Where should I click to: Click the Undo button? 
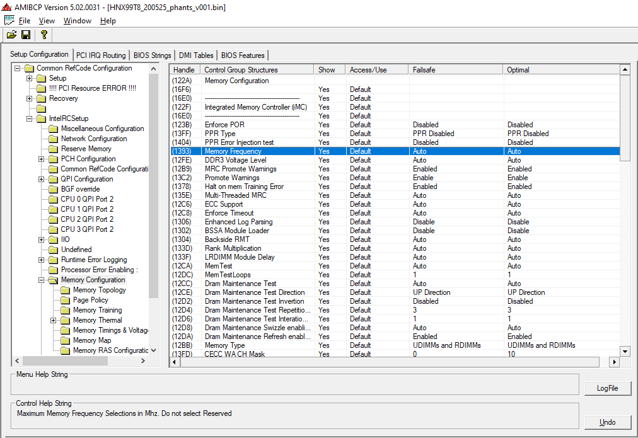(x=608, y=422)
